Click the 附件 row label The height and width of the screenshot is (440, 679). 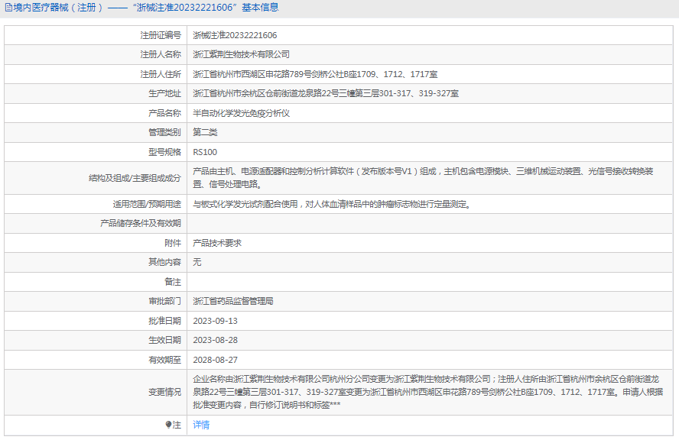tap(173, 243)
